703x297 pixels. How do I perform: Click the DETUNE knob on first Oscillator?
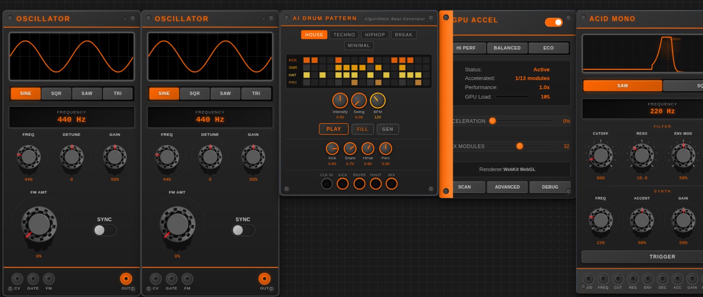72,157
